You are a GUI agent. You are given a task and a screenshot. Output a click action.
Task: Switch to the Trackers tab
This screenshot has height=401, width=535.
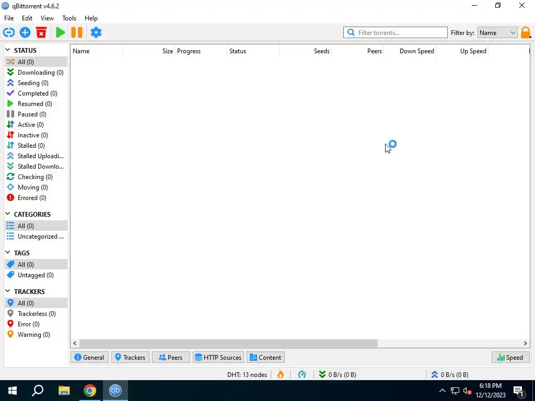(130, 357)
